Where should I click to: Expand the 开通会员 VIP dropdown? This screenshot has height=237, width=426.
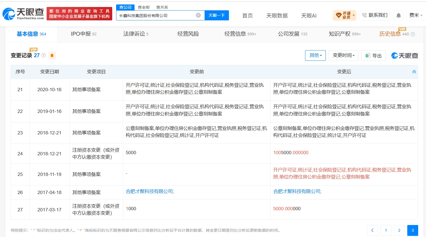pyautogui.click(x=344, y=15)
